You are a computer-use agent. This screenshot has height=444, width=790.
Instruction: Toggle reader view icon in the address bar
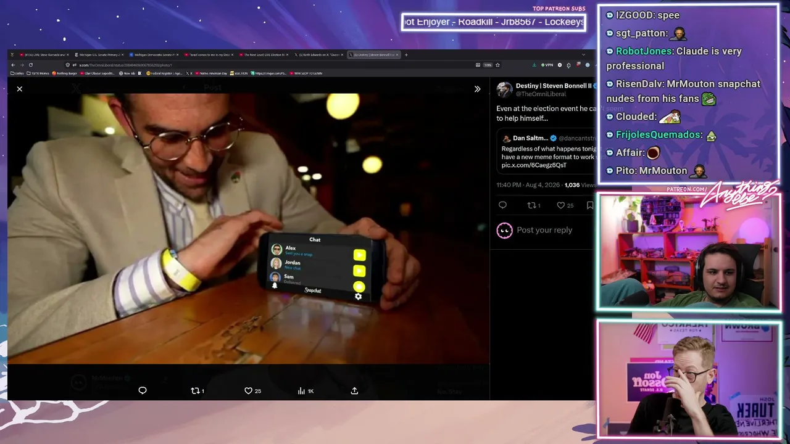click(x=478, y=65)
